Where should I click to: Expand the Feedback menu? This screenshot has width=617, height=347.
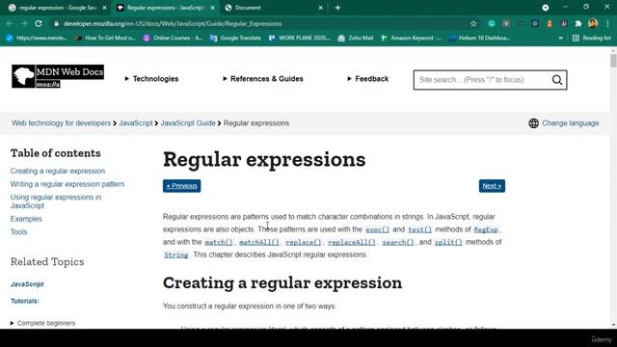coord(368,79)
